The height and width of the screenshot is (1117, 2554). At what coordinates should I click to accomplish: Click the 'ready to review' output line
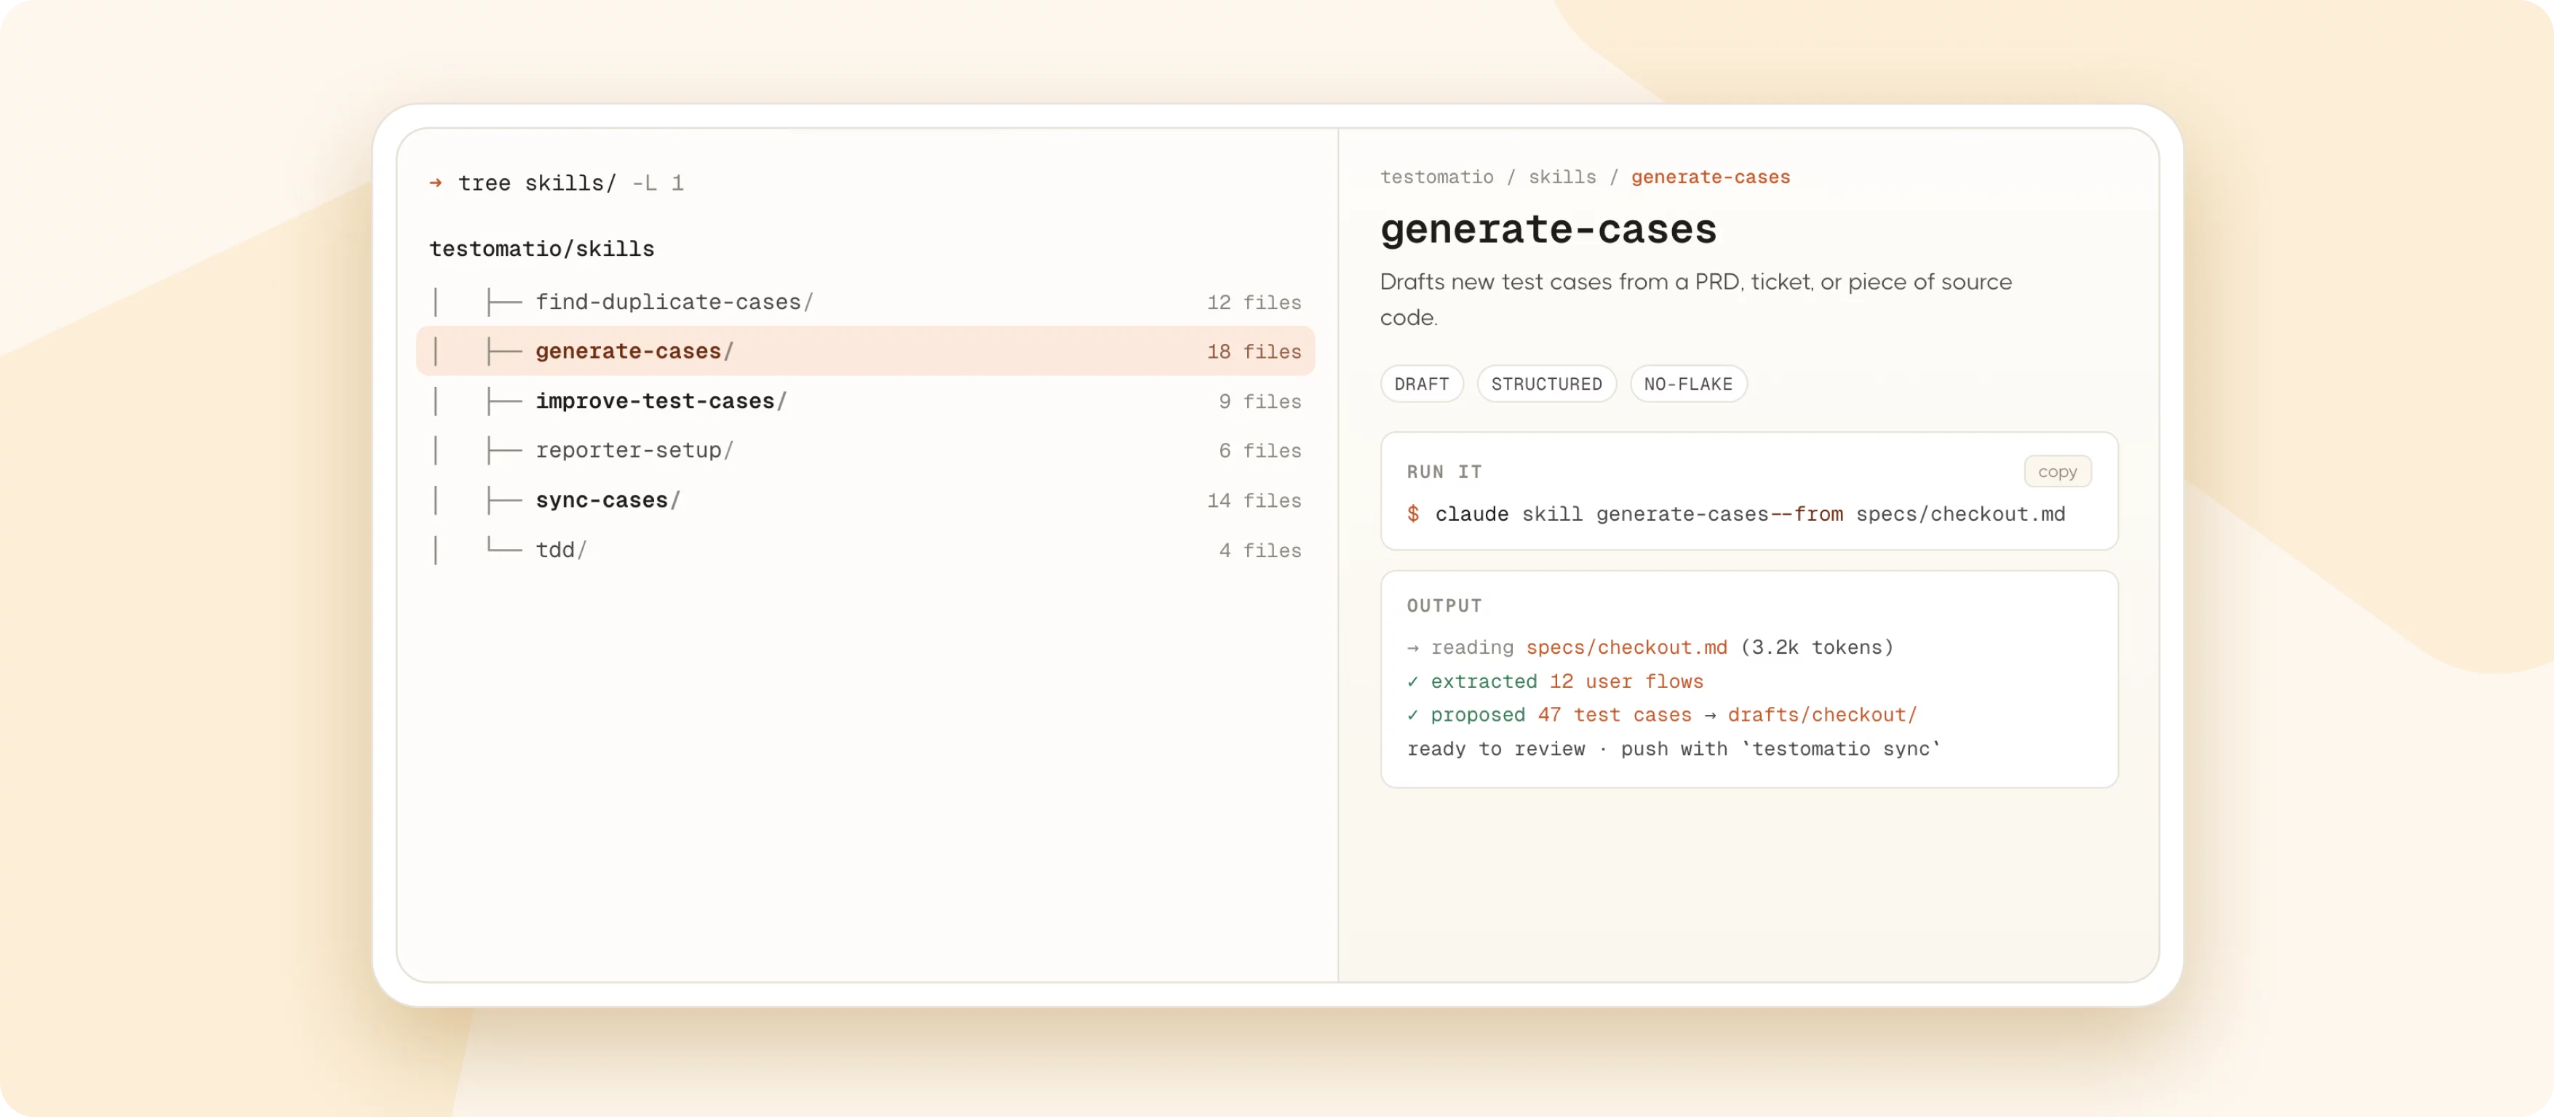(1673, 748)
